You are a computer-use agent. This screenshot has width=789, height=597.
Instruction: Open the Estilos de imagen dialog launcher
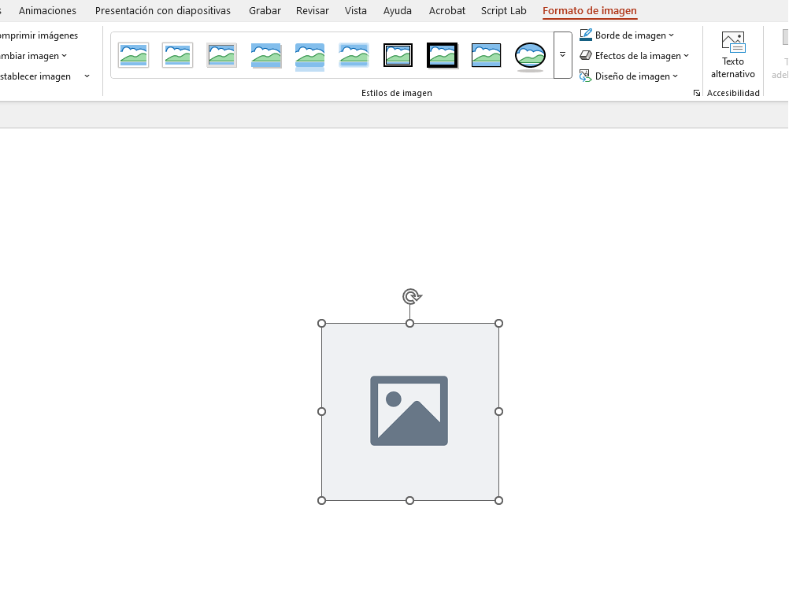coord(696,93)
